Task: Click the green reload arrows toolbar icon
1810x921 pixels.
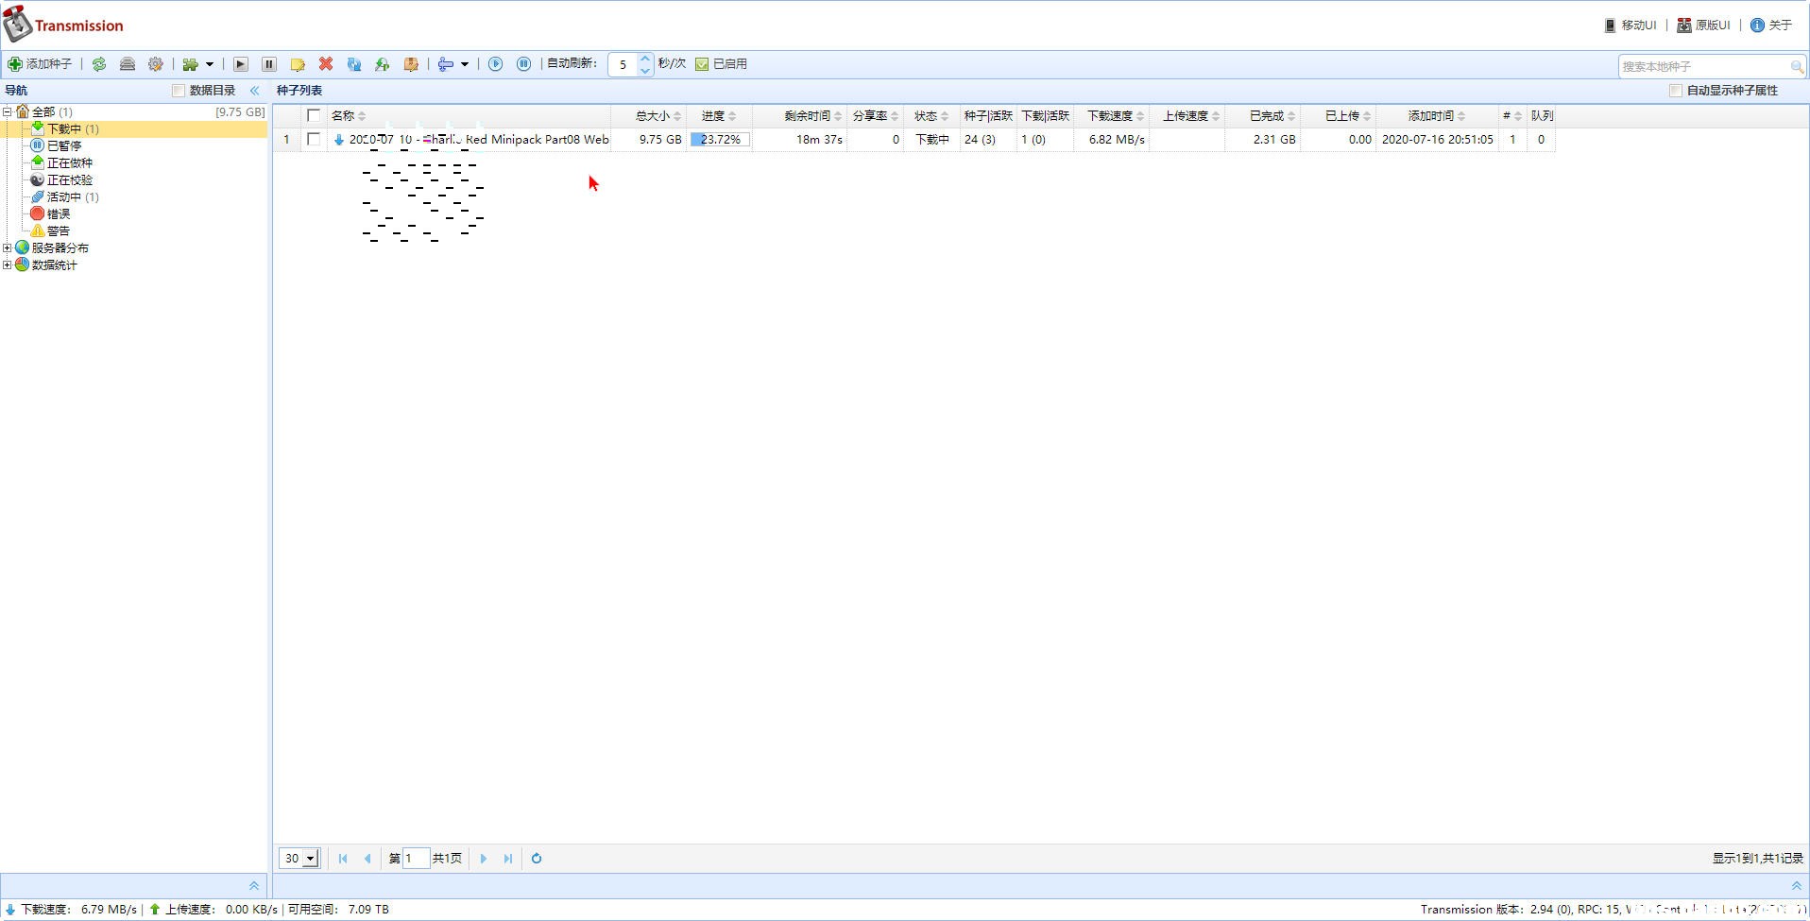Action: (x=99, y=64)
